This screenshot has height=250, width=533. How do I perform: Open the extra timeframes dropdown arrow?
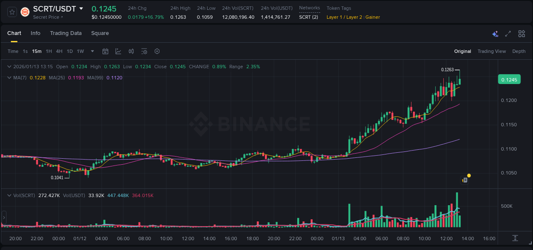pyautogui.click(x=92, y=51)
